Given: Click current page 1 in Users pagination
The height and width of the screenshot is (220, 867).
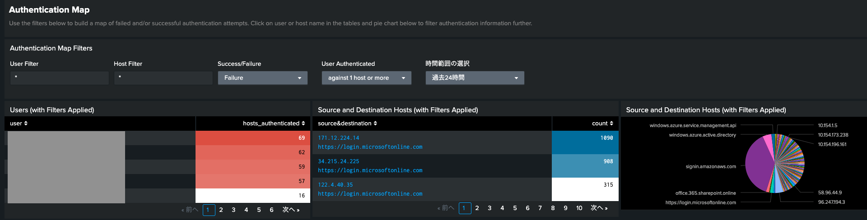Looking at the screenshot, I should coord(209,210).
